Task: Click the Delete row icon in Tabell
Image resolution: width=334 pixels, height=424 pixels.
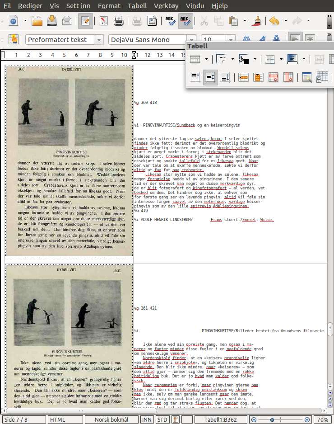Action: tap(273, 77)
